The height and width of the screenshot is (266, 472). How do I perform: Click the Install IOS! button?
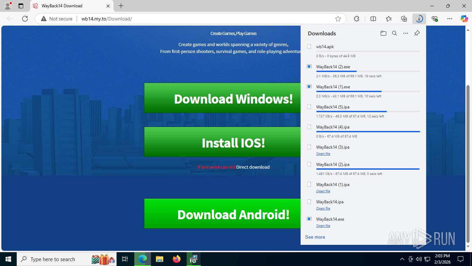click(222, 142)
